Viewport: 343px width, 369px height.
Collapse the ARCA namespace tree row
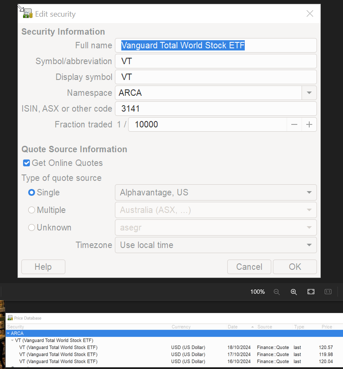pyautogui.click(x=8, y=333)
